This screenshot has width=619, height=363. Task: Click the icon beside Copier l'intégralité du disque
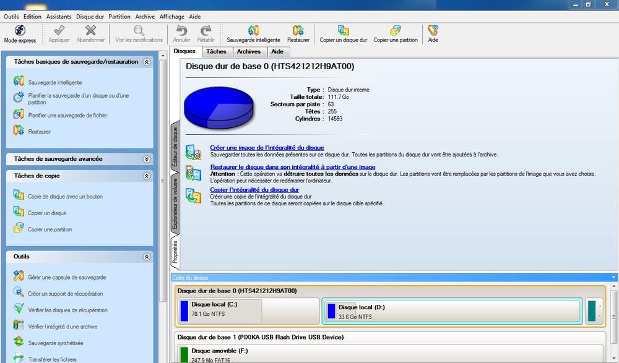tap(193, 195)
